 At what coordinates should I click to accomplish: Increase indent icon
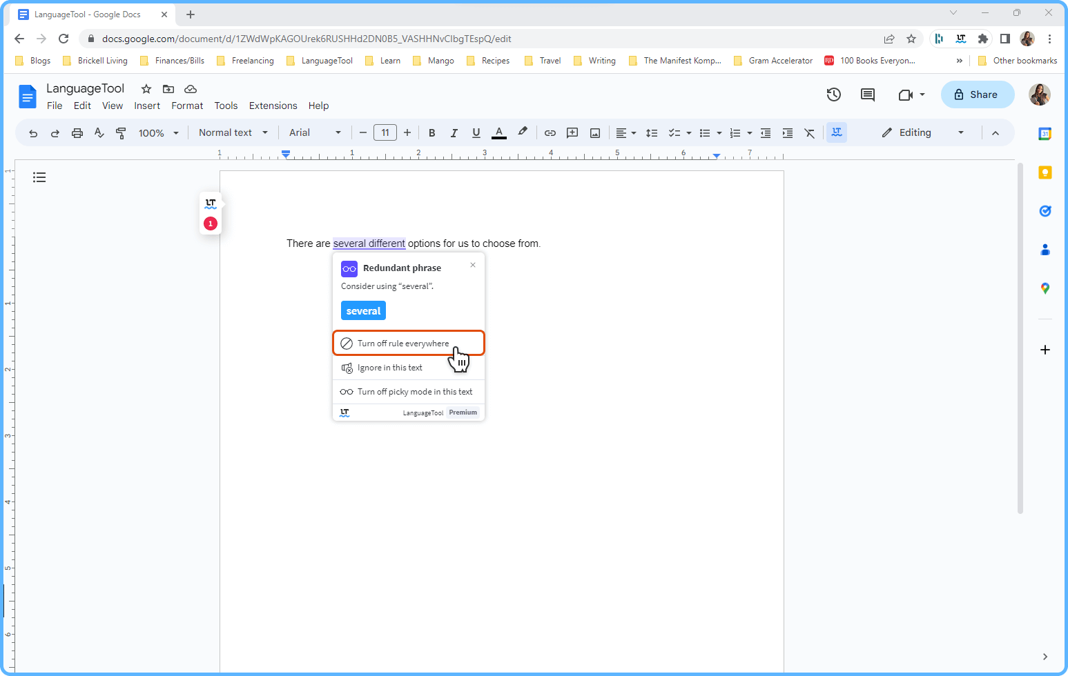788,133
